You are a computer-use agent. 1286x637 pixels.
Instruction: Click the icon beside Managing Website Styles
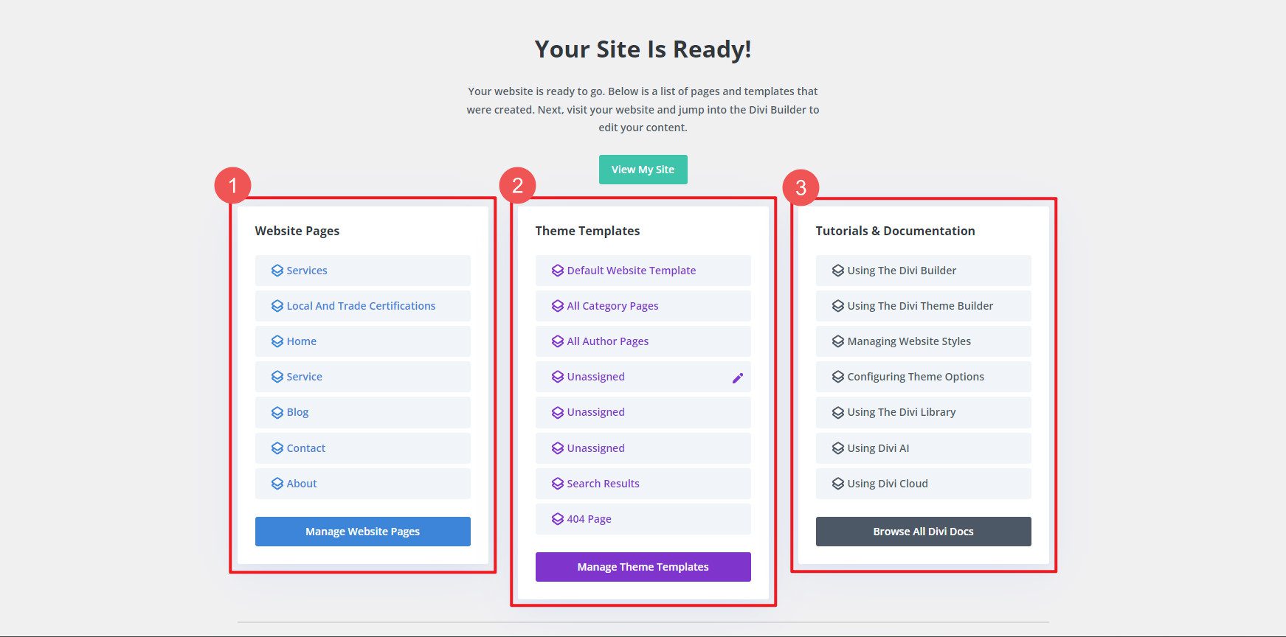838,341
